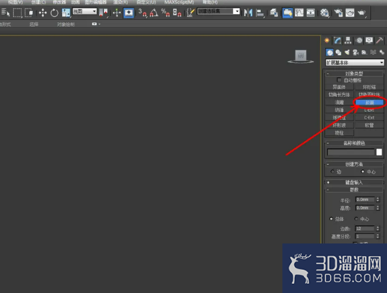Click Use Pivot Point Center icon
Viewport: 387px width, 293px height.
coord(103,13)
